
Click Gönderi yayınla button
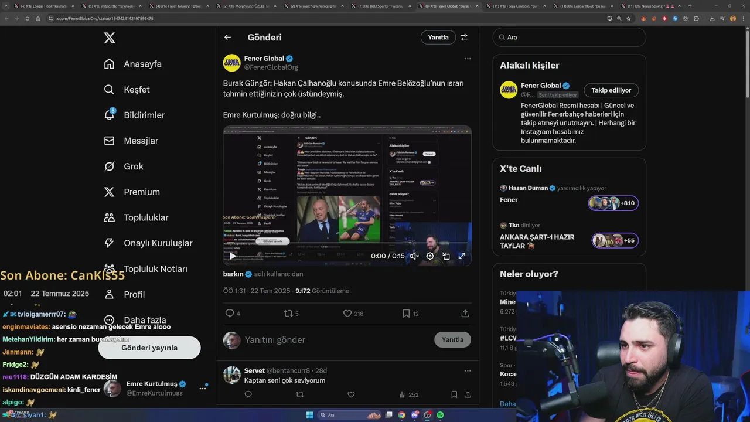point(149,348)
